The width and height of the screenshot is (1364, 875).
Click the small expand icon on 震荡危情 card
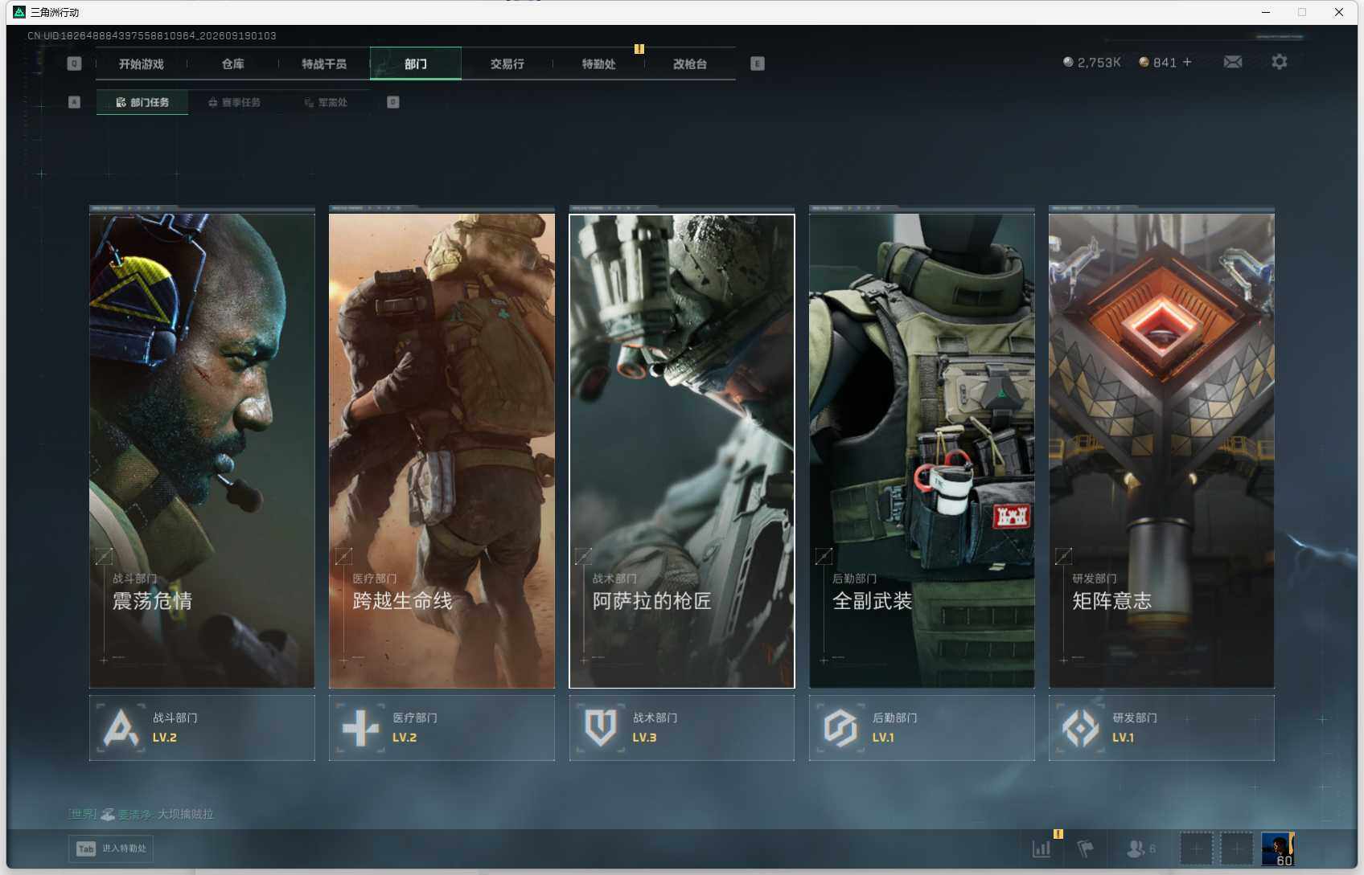click(x=104, y=556)
